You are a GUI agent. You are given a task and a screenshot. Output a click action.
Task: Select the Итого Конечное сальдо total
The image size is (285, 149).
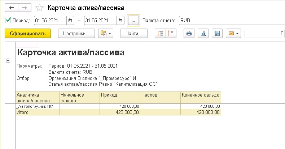tap(201, 112)
